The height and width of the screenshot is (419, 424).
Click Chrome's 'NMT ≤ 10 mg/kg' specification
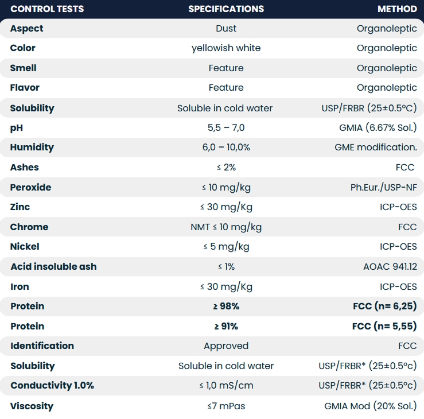coord(226,227)
